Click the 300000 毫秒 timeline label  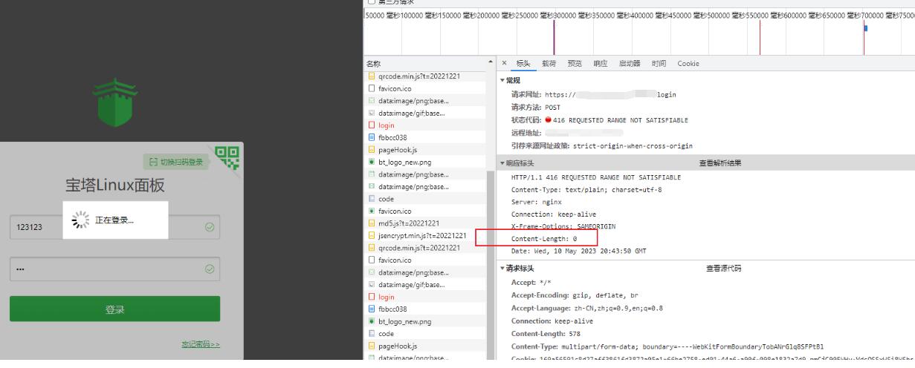point(575,15)
